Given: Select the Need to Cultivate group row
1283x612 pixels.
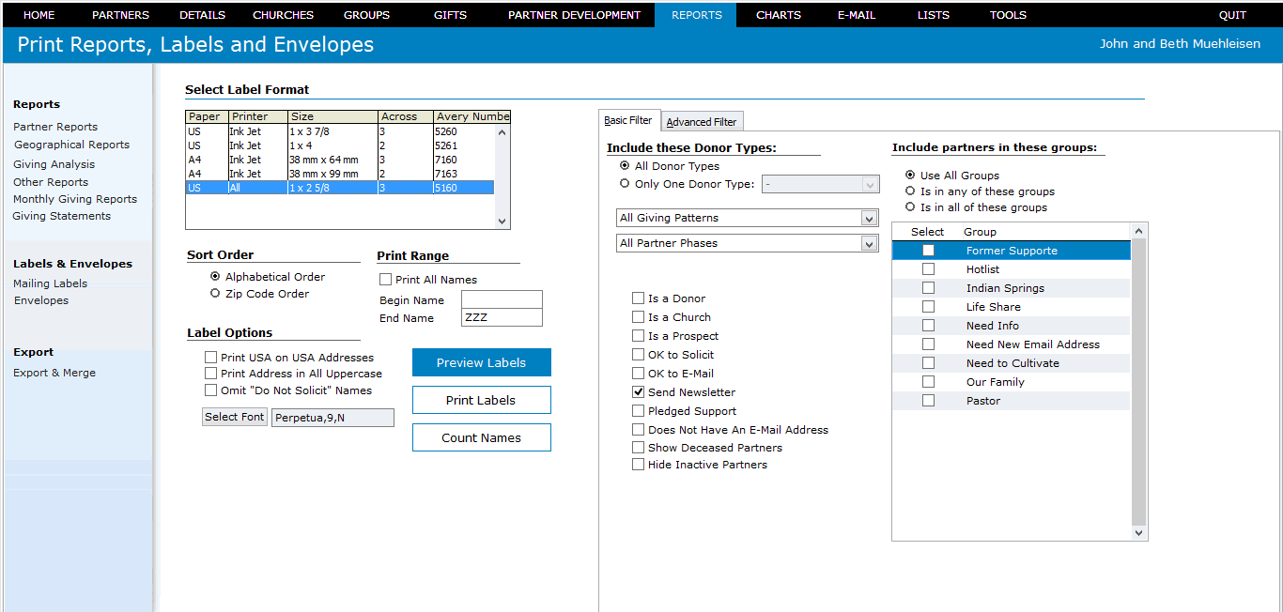Looking at the screenshot, I should tap(1011, 363).
